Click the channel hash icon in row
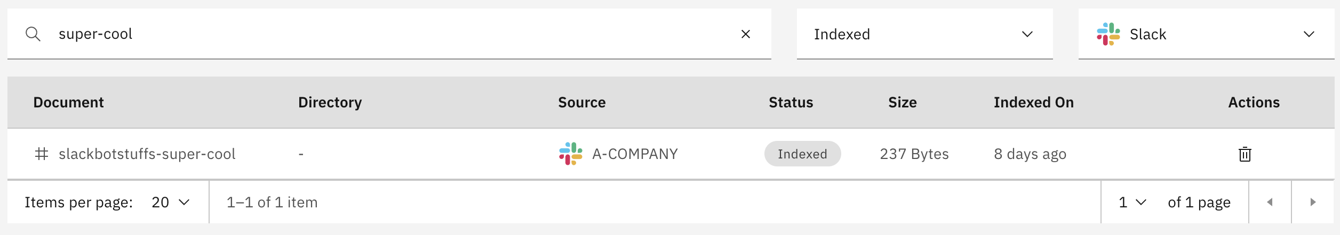Screen dimensions: 1340x235 42,154
